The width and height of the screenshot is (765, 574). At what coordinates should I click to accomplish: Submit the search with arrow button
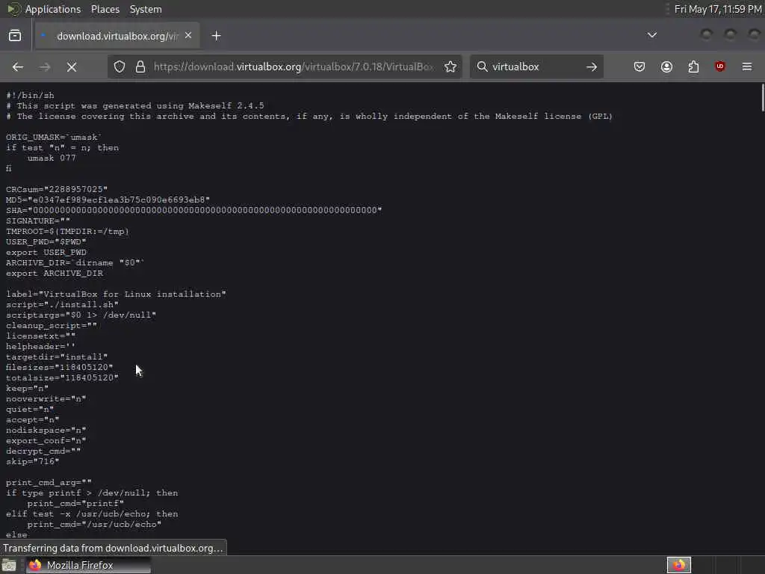point(592,67)
